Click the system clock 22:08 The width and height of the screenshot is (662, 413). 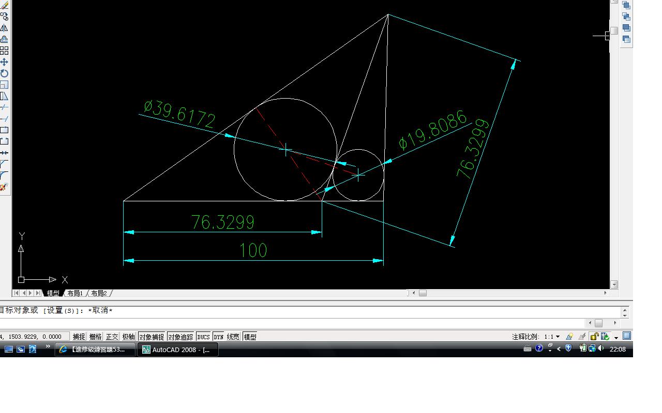618,350
